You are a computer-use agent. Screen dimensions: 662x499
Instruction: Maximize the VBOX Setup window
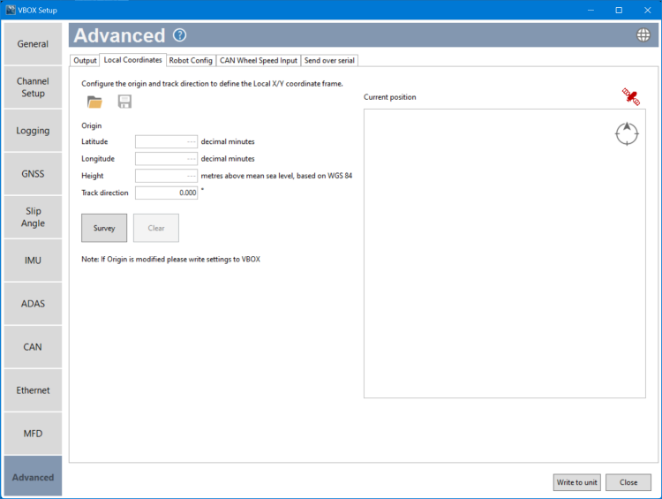pyautogui.click(x=619, y=10)
